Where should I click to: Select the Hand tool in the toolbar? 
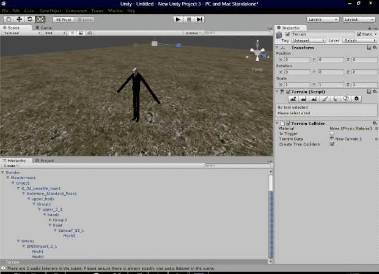9,19
